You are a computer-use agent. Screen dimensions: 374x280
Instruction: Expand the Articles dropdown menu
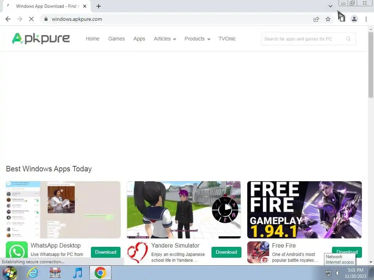[165, 39]
